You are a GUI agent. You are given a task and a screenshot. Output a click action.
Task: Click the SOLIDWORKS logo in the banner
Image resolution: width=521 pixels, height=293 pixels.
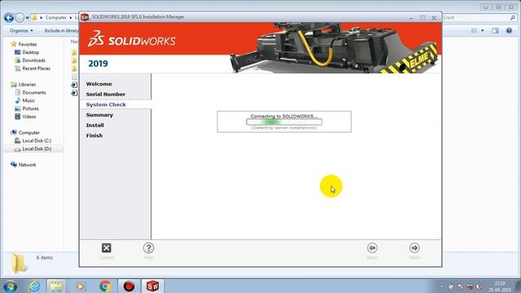(132, 39)
